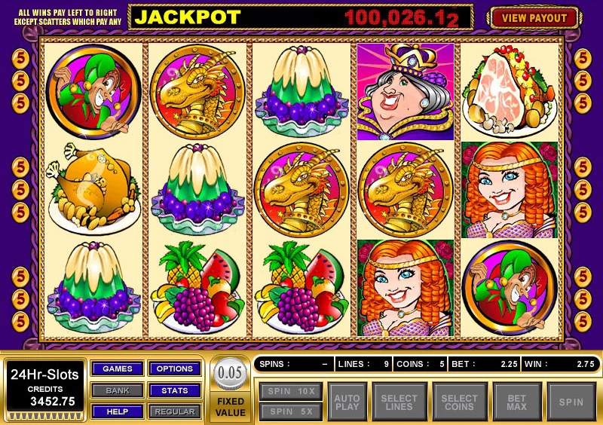
Task: Click the golden dragon in the center reel
Action: point(301,190)
